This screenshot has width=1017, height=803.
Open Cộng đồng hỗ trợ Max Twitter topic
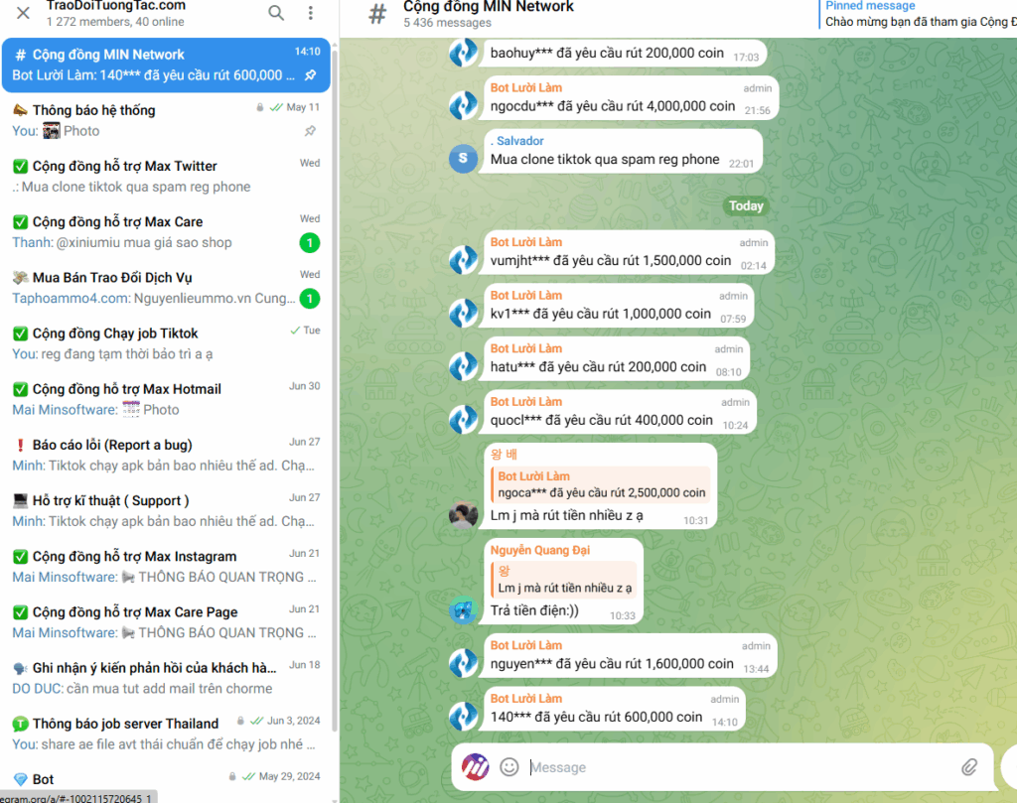(166, 177)
